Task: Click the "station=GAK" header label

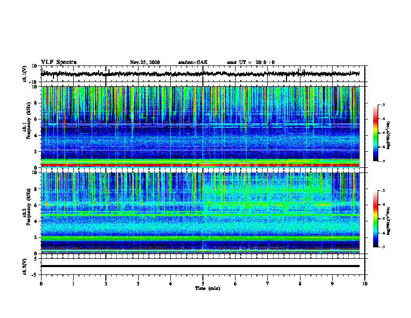Action: [x=193, y=62]
